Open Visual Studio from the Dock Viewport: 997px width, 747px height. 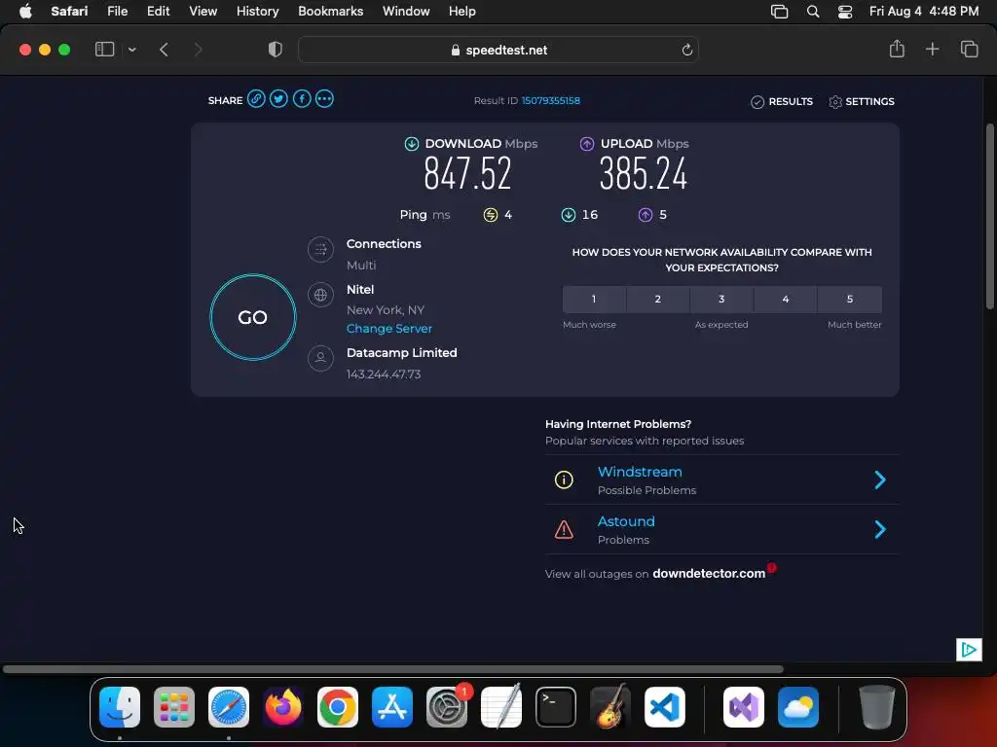coord(744,707)
